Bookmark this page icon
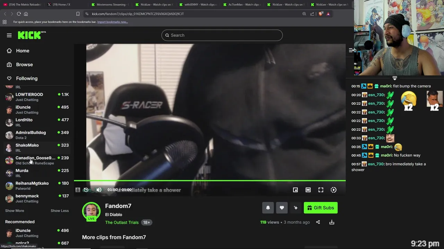This screenshot has height=249, width=444. tap(78, 14)
